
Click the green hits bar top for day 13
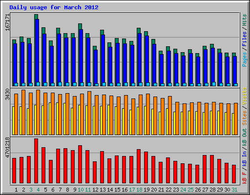[102, 32]
